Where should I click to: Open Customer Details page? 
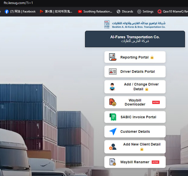(135, 131)
